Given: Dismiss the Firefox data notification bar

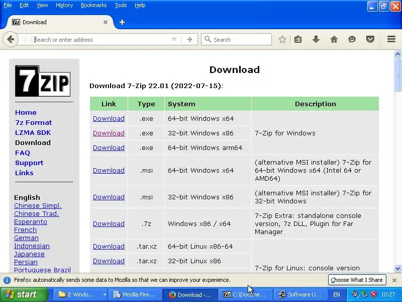Looking at the screenshot, I should click(394, 280).
